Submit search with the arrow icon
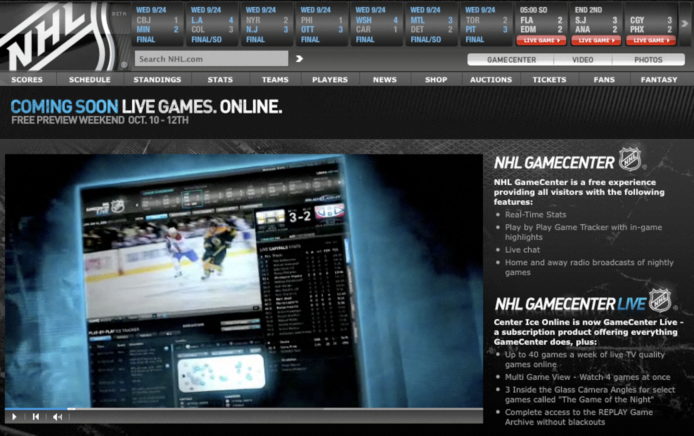The width and height of the screenshot is (694, 436). click(299, 59)
